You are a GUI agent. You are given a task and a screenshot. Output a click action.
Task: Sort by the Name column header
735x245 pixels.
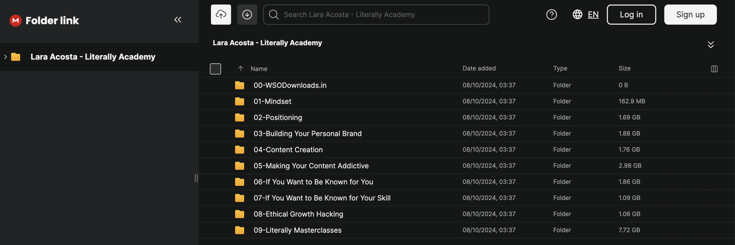tap(259, 69)
